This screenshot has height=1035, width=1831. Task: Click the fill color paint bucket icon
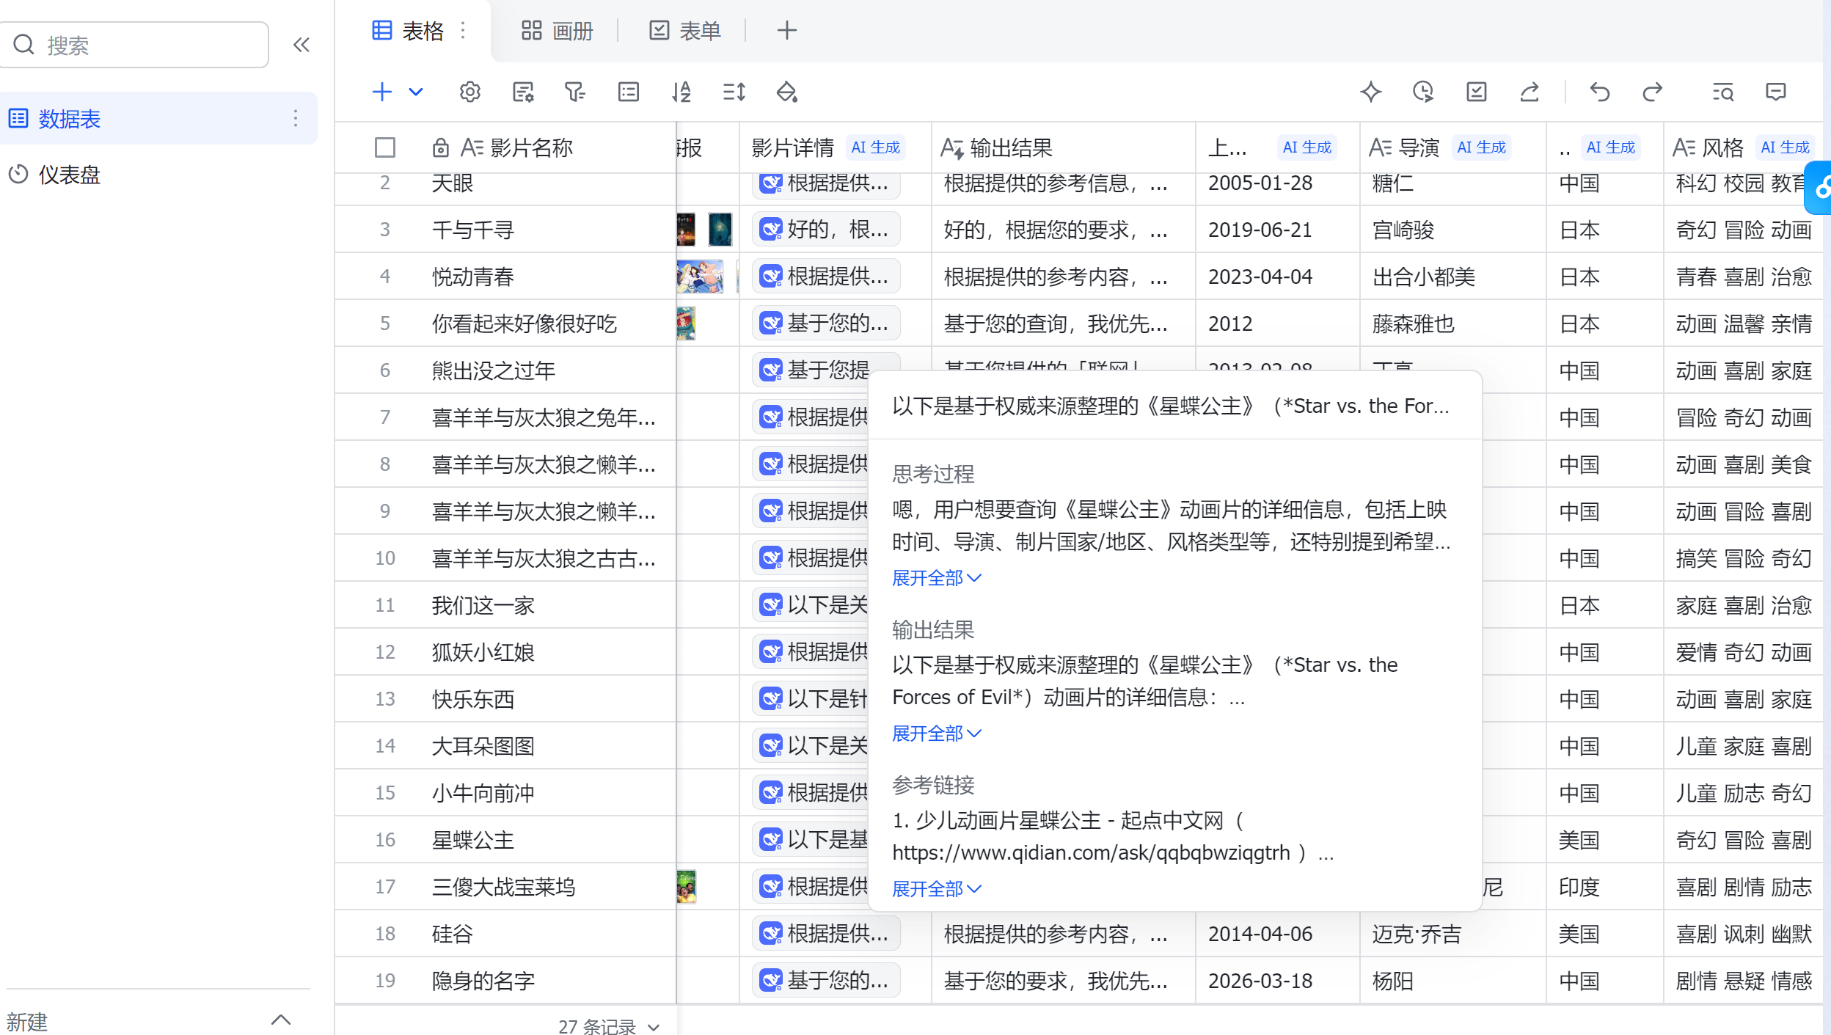[x=786, y=92]
